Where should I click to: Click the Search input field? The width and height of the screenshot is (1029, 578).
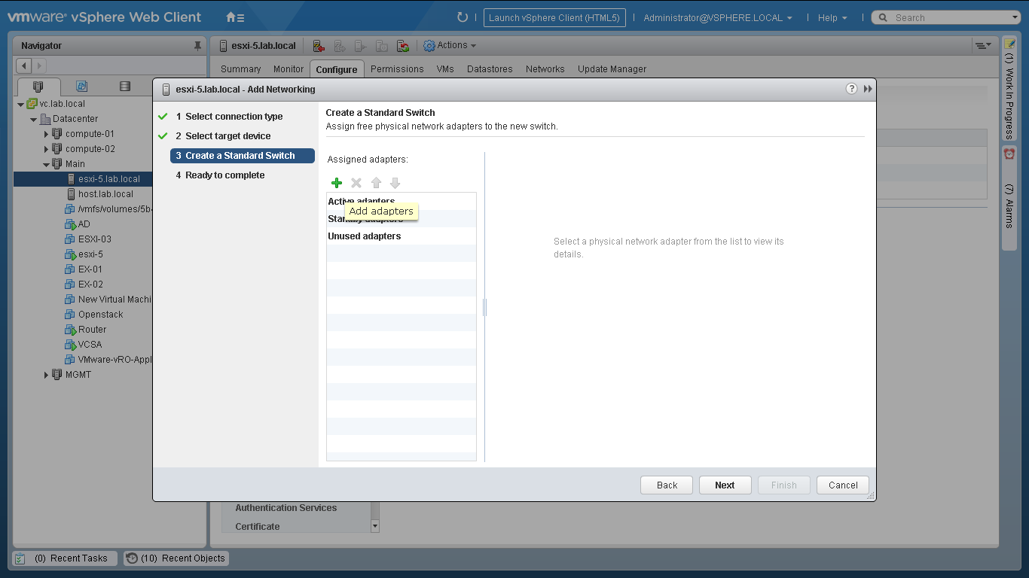coord(951,17)
